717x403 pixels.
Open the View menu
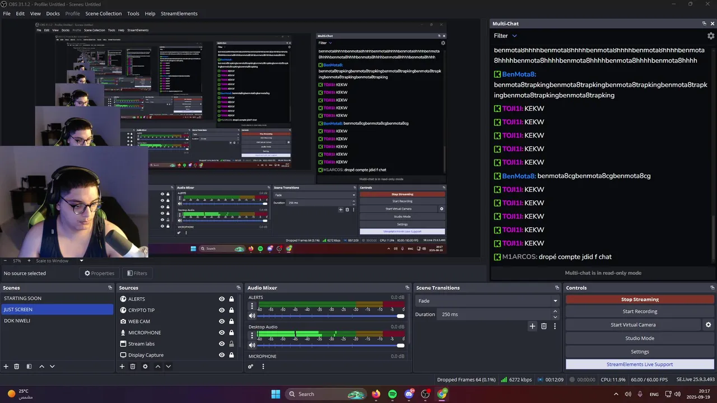[35, 13]
